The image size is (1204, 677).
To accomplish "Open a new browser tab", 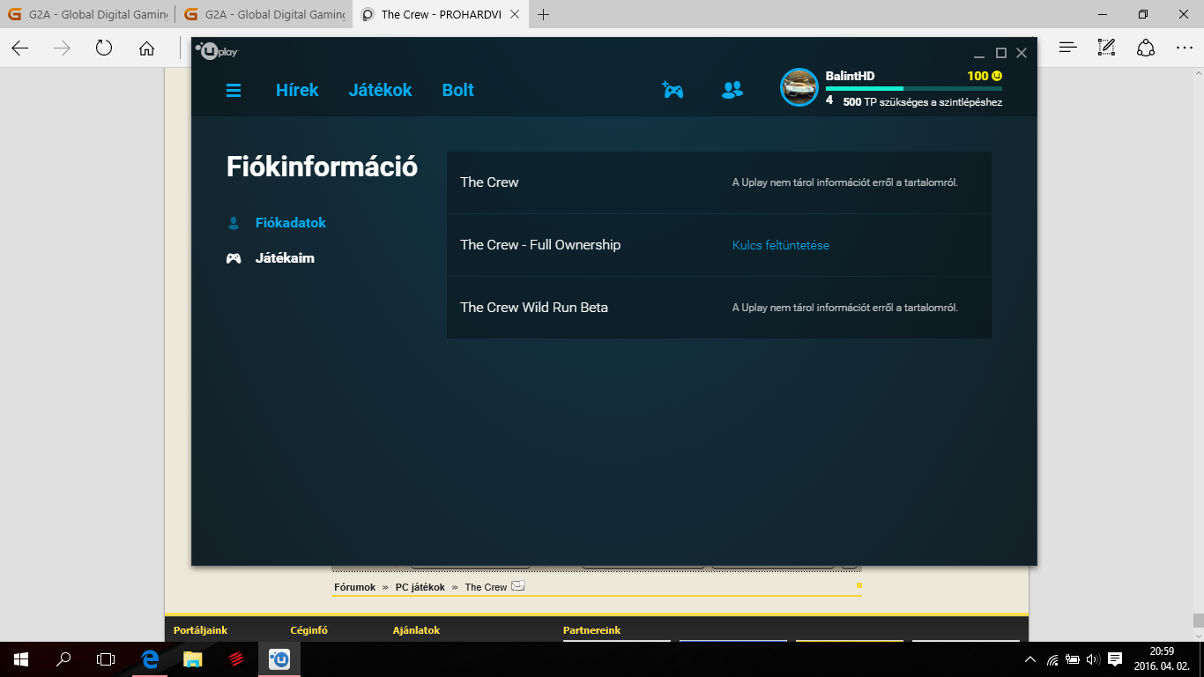I will (x=544, y=14).
